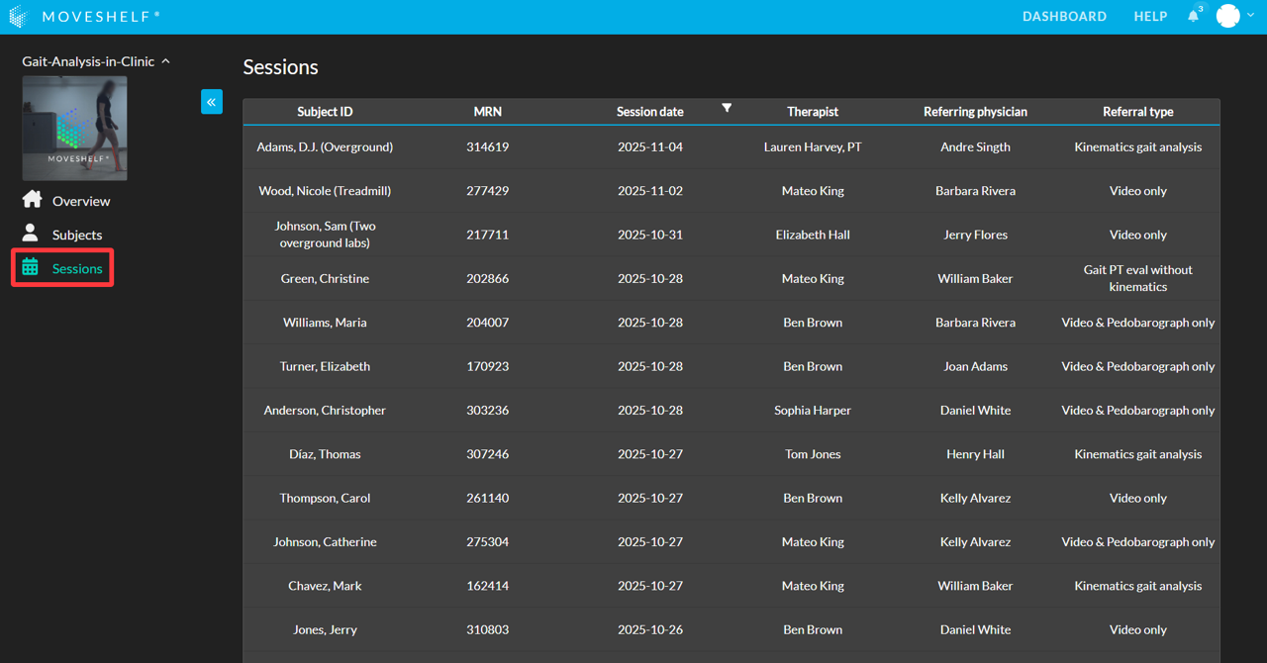The width and height of the screenshot is (1267, 663).
Task: Open the notifications bell
Action: pos(1193,16)
